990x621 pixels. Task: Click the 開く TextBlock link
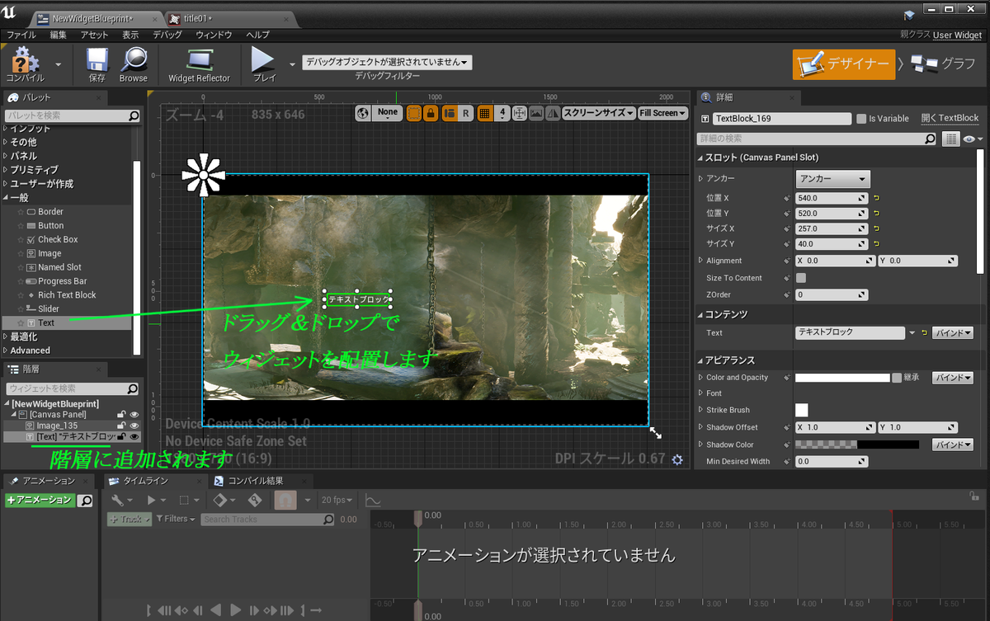pyautogui.click(x=950, y=118)
